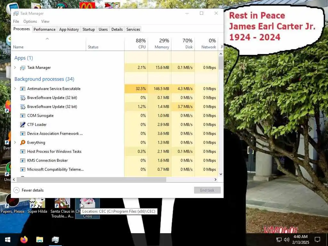
Task: Select the Background processes (34) header
Action: [44, 79]
